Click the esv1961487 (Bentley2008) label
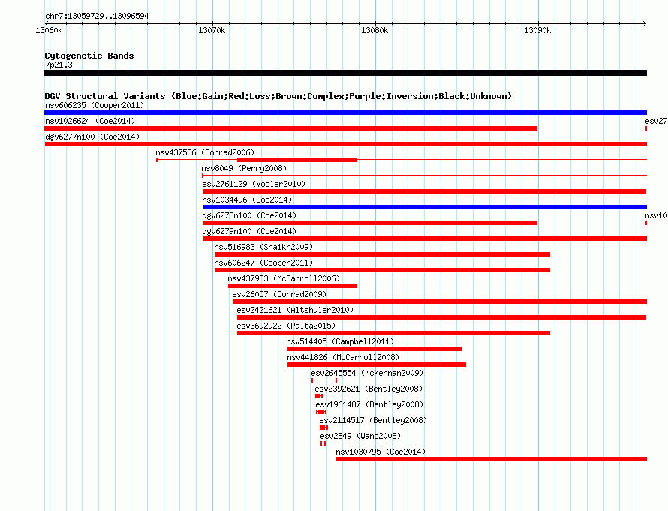 coord(369,404)
